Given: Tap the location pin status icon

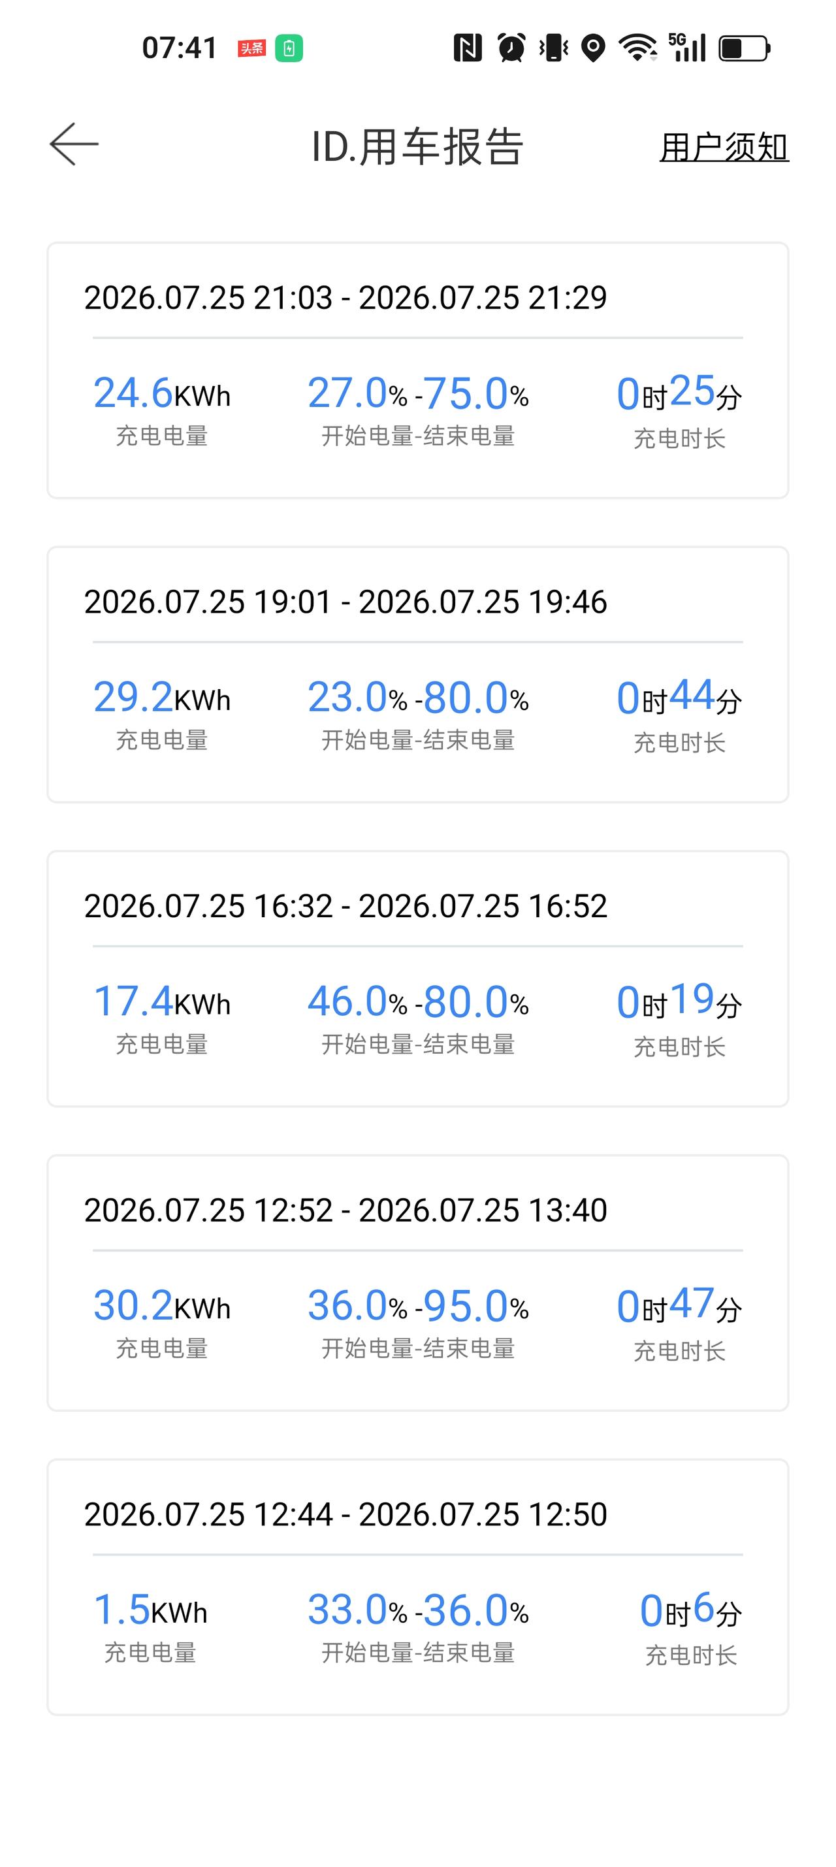Looking at the screenshot, I should (x=593, y=48).
